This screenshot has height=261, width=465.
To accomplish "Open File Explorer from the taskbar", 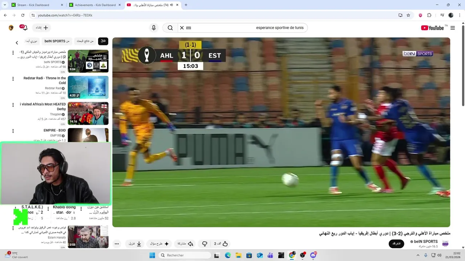I will point(238,255).
